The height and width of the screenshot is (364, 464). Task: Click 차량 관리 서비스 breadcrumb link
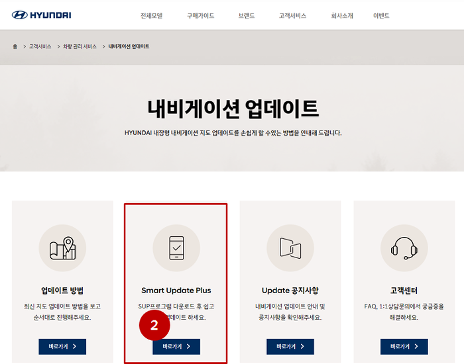(80, 46)
